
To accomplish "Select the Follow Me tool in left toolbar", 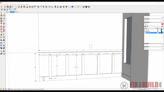I will [x=4, y=29].
